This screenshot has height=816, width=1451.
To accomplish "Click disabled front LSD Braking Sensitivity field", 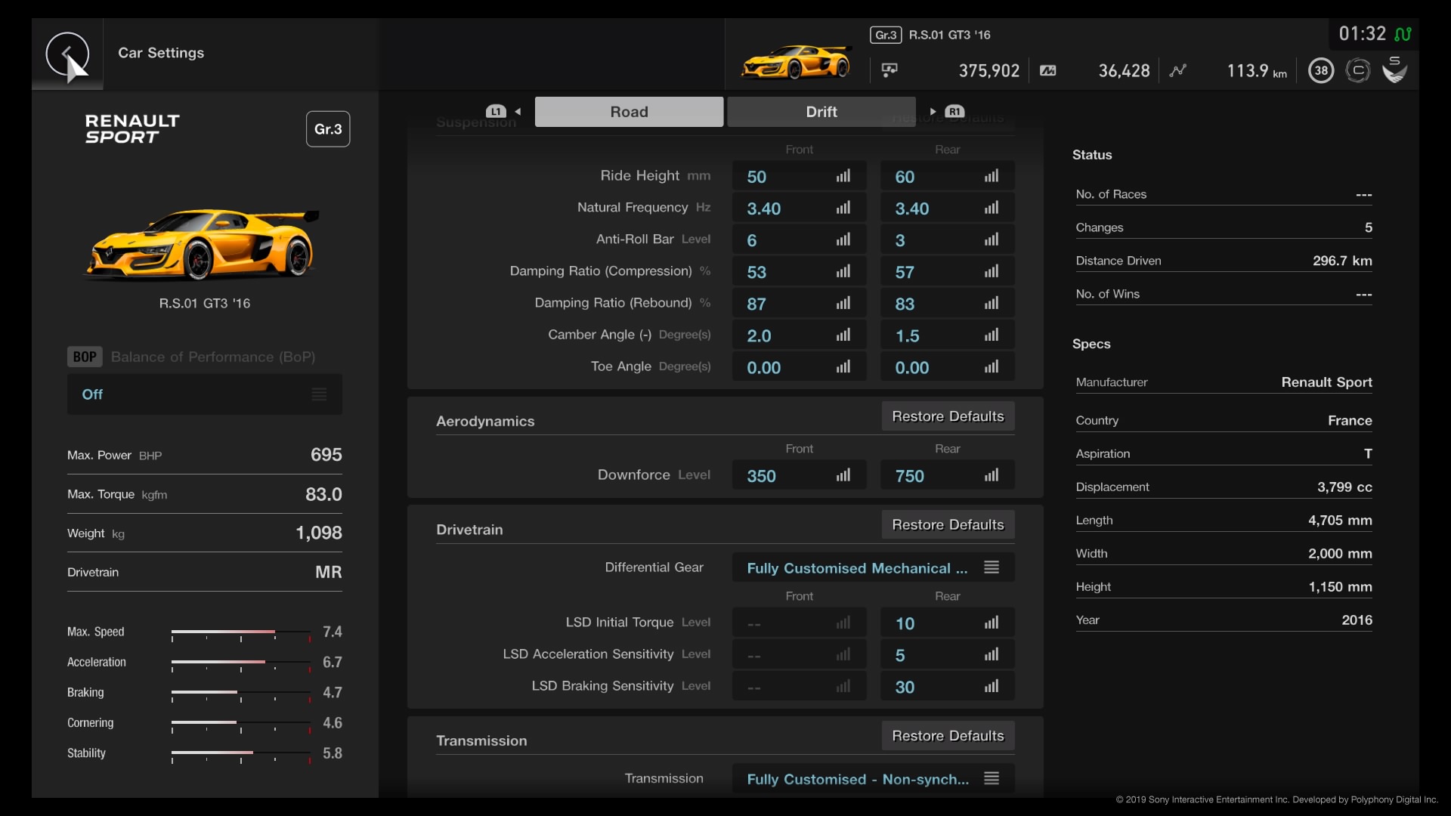I will (799, 687).
